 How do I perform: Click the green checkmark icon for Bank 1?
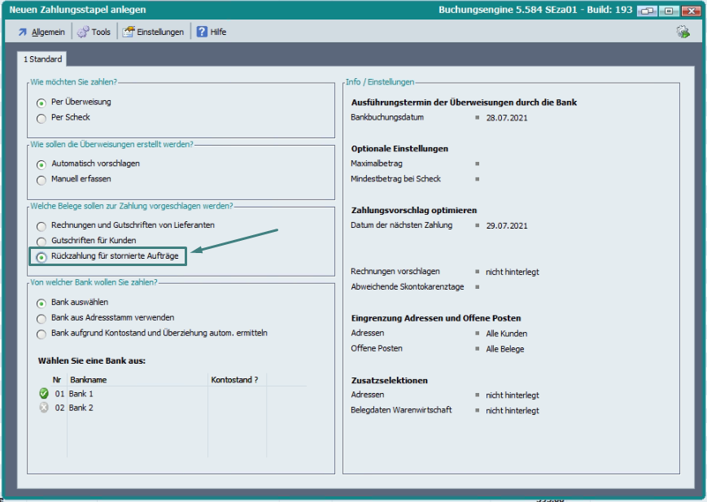point(44,394)
